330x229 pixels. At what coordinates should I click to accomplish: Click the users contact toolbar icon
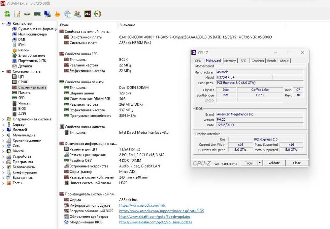78,14
